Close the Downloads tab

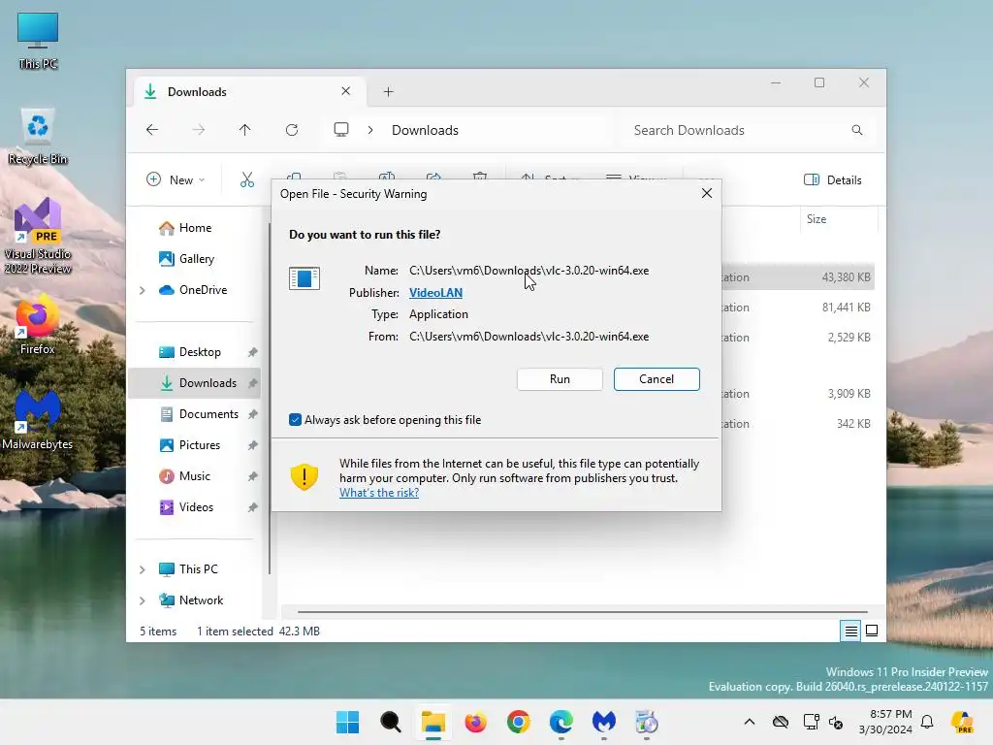point(346,91)
